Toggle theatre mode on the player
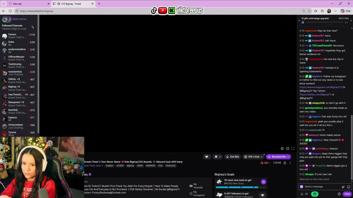 pyautogui.click(x=287, y=148)
